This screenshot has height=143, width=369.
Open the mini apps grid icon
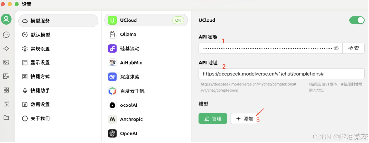(x=6, y=90)
